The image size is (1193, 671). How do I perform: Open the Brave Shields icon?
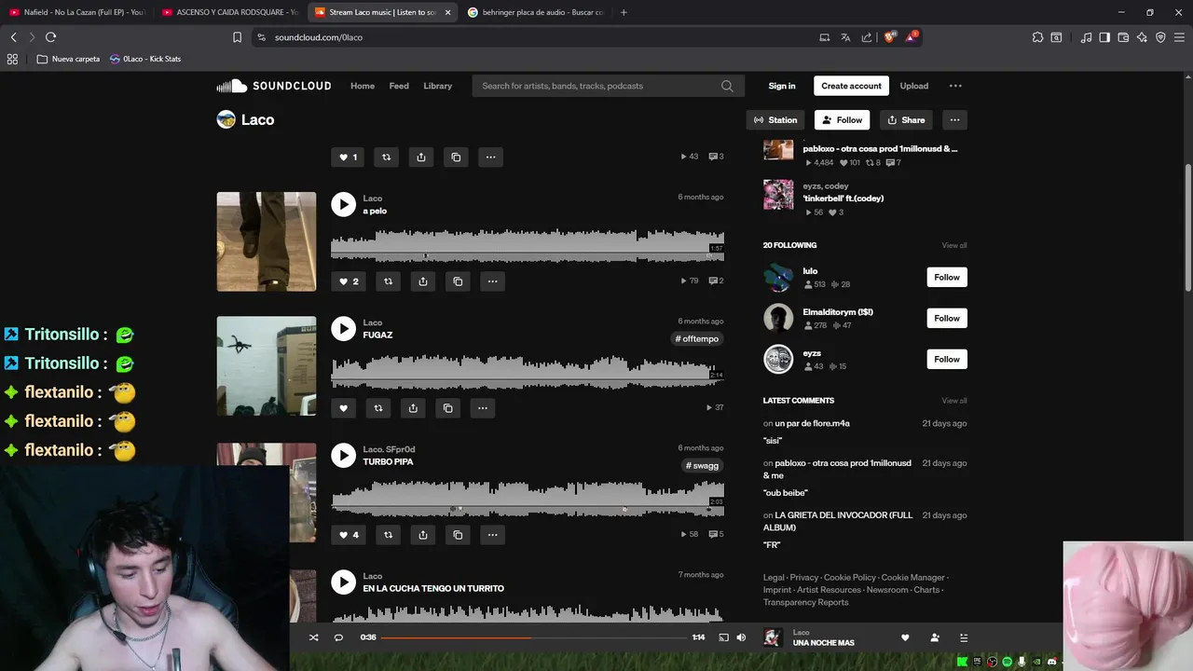click(889, 37)
